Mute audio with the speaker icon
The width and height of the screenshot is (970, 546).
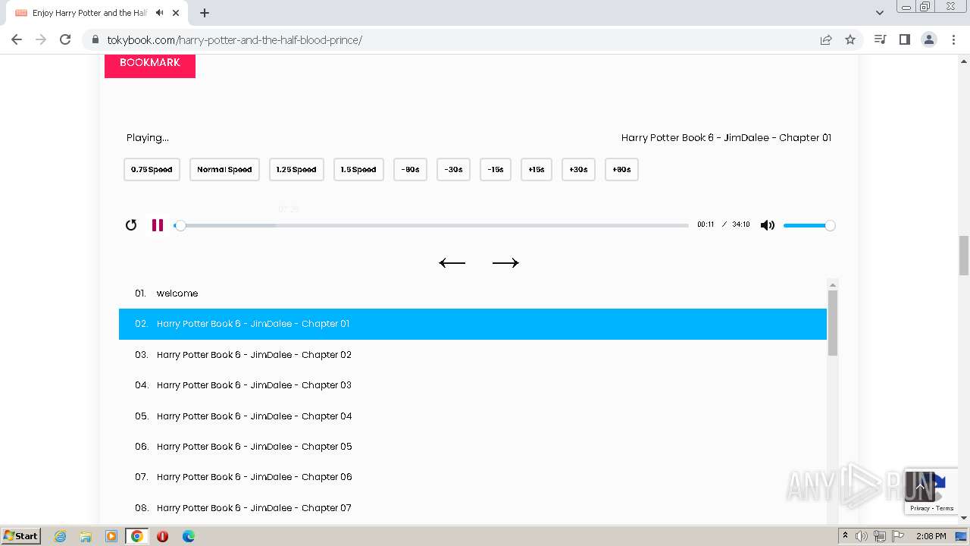pyautogui.click(x=768, y=225)
